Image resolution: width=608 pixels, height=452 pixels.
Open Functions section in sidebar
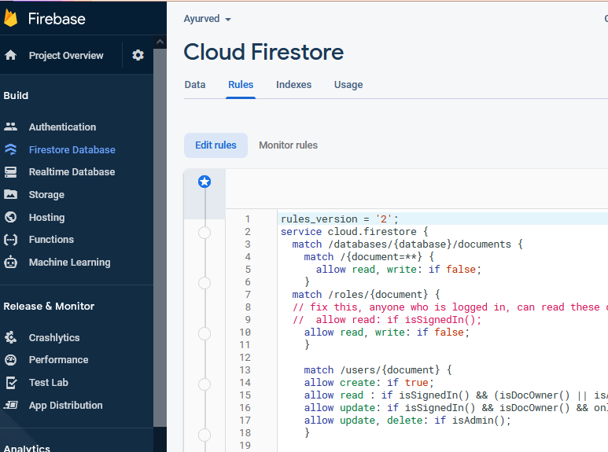tap(51, 240)
